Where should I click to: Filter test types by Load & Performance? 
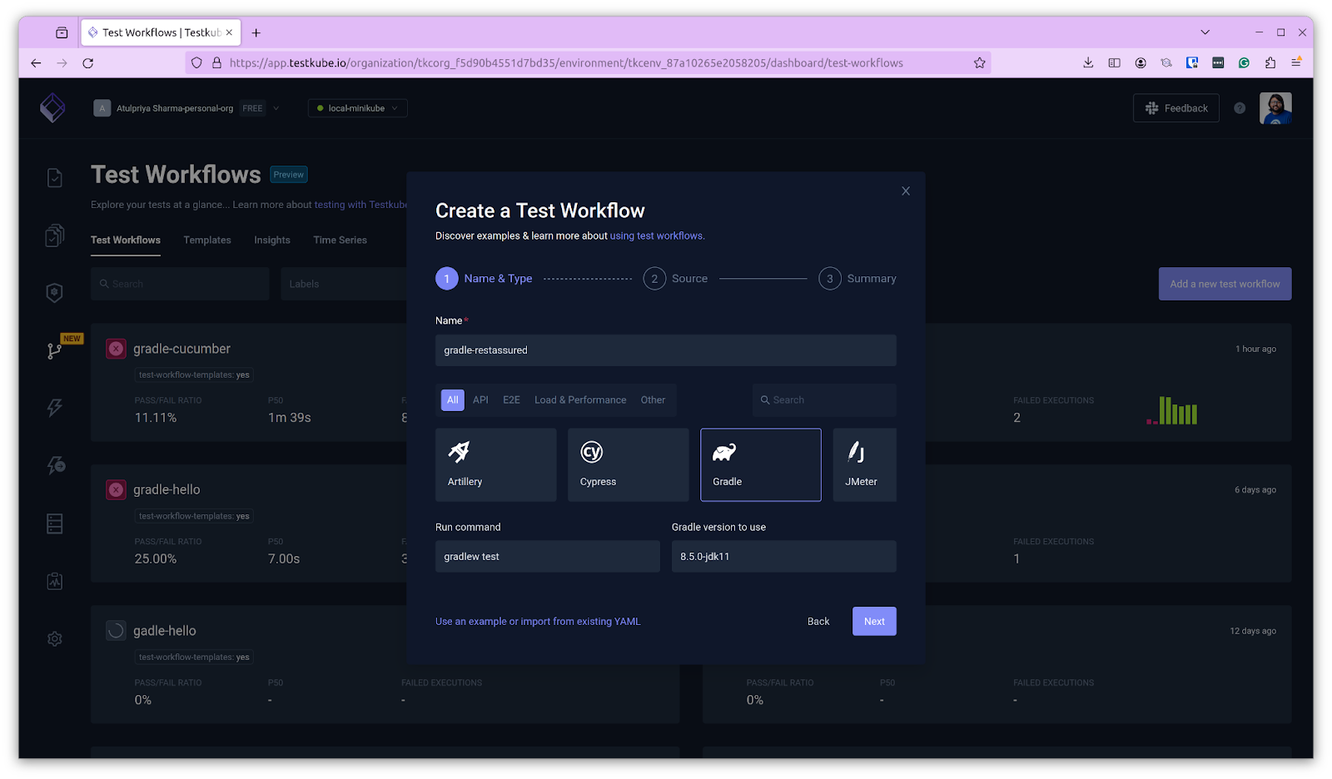pyautogui.click(x=580, y=400)
